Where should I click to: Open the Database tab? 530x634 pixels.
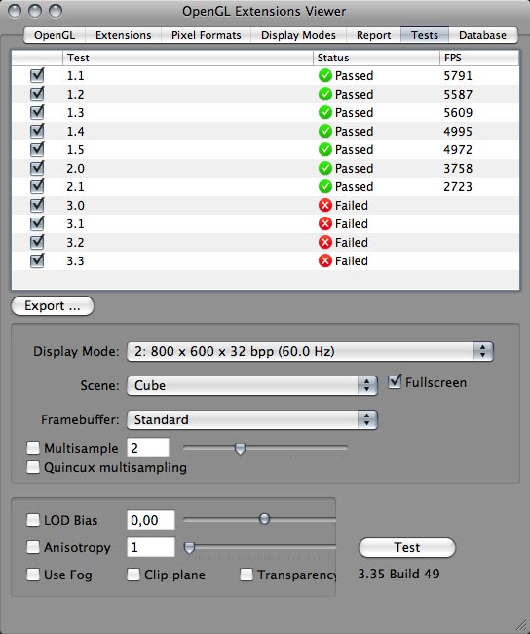click(482, 35)
